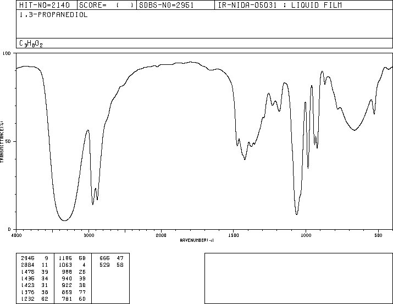Select the WAVENUMBER axis title

click(197, 240)
